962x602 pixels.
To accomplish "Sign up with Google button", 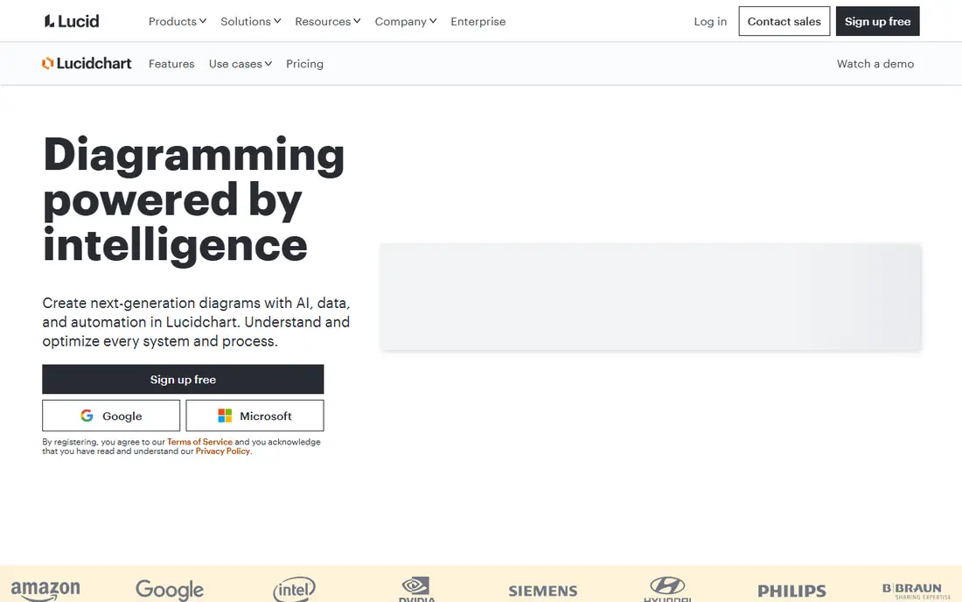I will 111,416.
